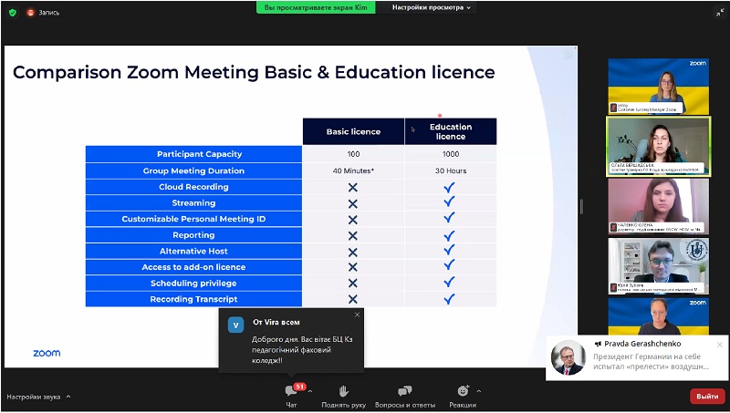Grab the video panel divider handle
The image size is (730, 413).
(581, 206)
